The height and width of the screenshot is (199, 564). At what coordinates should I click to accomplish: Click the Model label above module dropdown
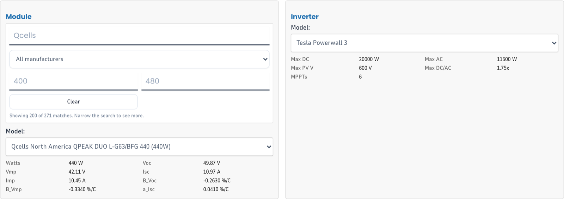coord(15,131)
